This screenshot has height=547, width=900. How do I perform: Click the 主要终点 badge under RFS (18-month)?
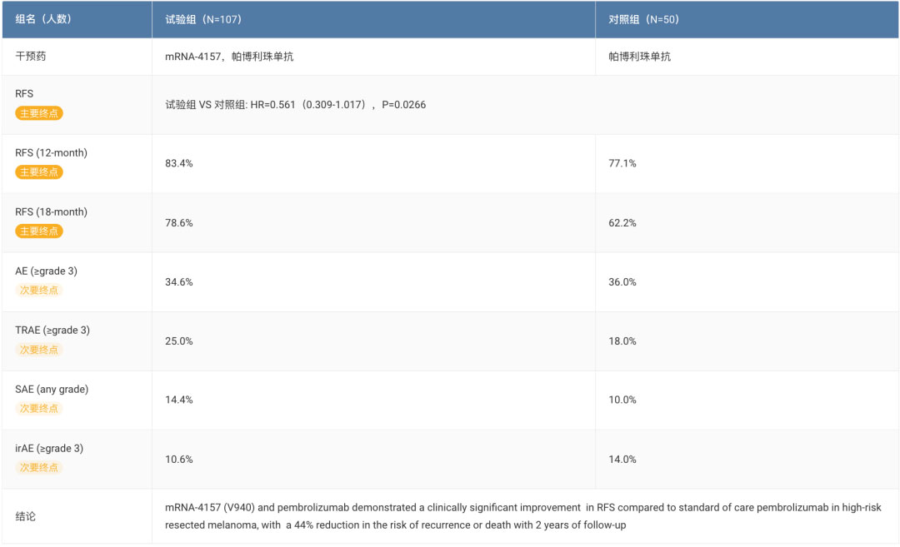(x=39, y=231)
